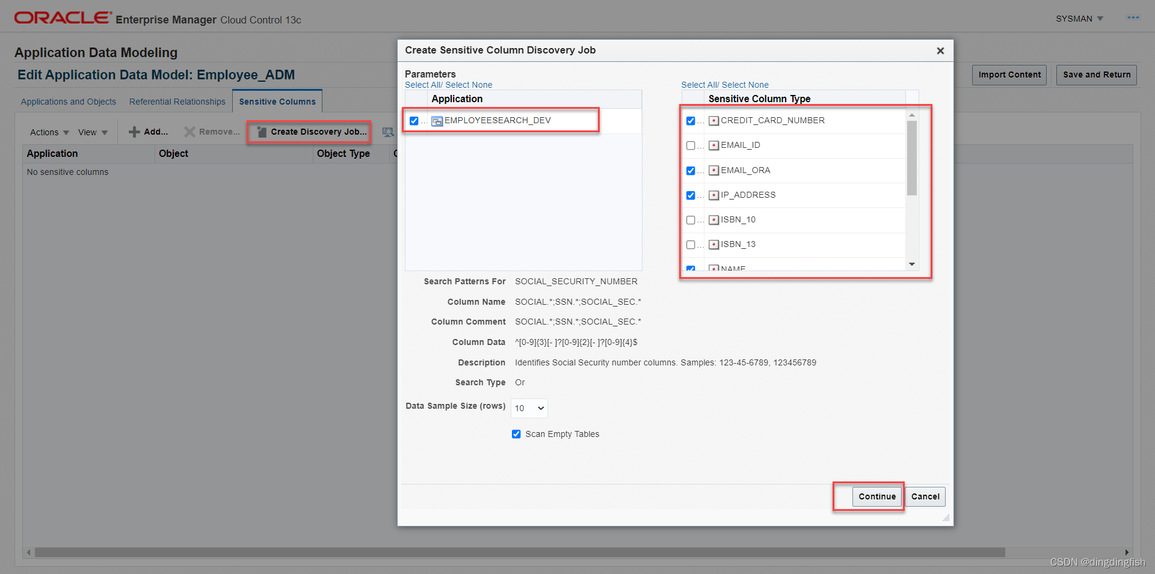Select the Sensitive Columns tab
Viewport: 1155px width, 574px height.
277,102
